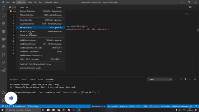
Task: Open the Live Share activity bar icon
Action: [x=3, y=24]
